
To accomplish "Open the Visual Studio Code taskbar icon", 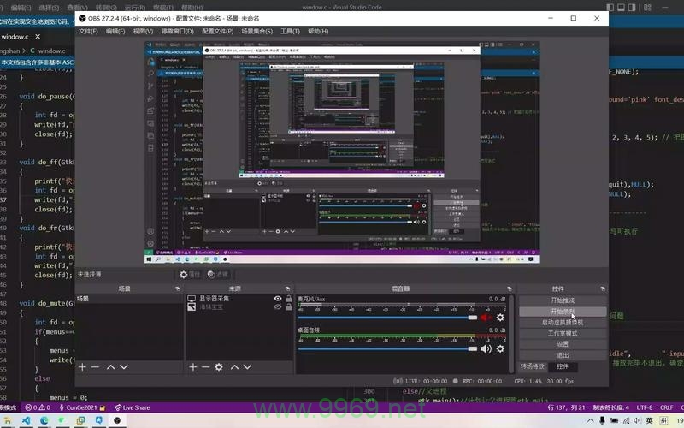I will coord(27,420).
